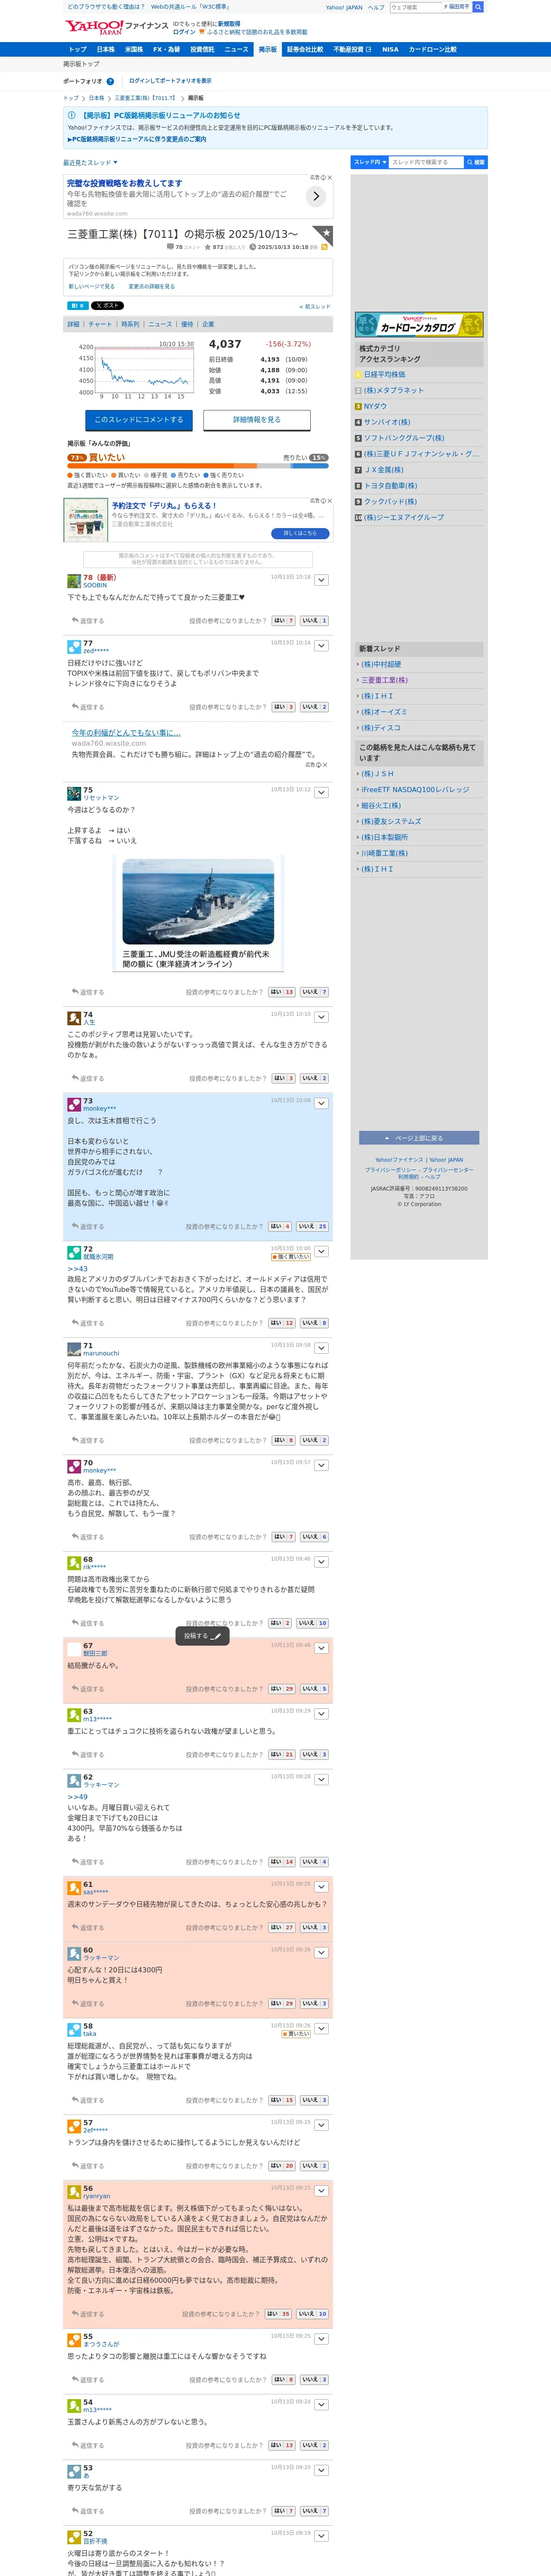Click the reply arrow on post 78

coord(75,621)
